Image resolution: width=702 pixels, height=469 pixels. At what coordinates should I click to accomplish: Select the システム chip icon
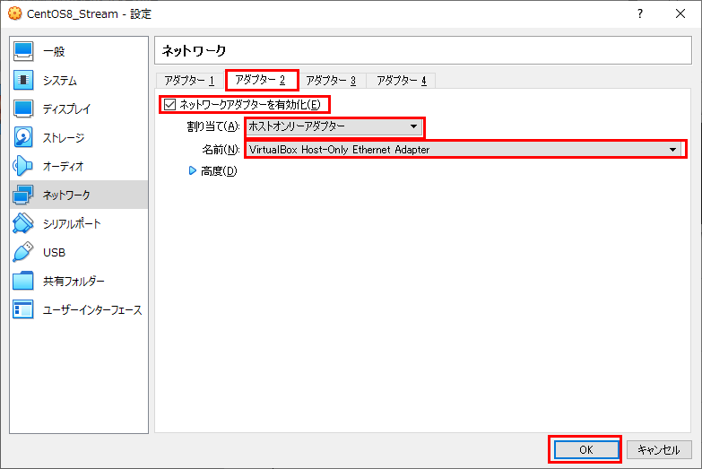pos(22,80)
